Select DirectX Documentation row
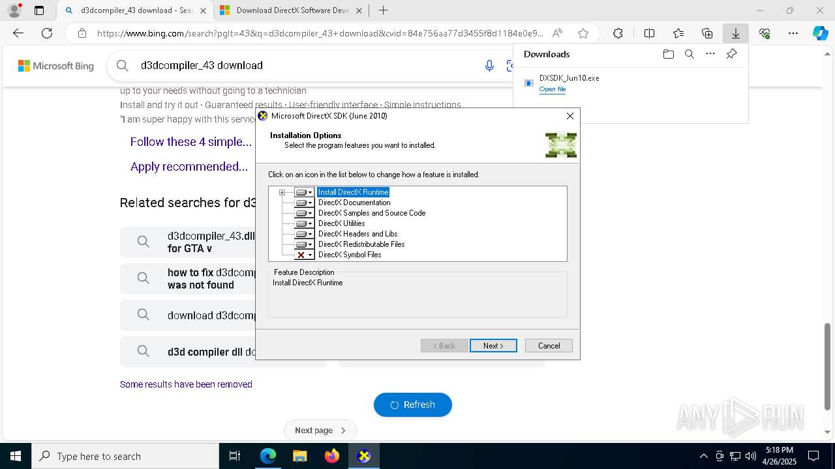The width and height of the screenshot is (835, 469). (354, 203)
